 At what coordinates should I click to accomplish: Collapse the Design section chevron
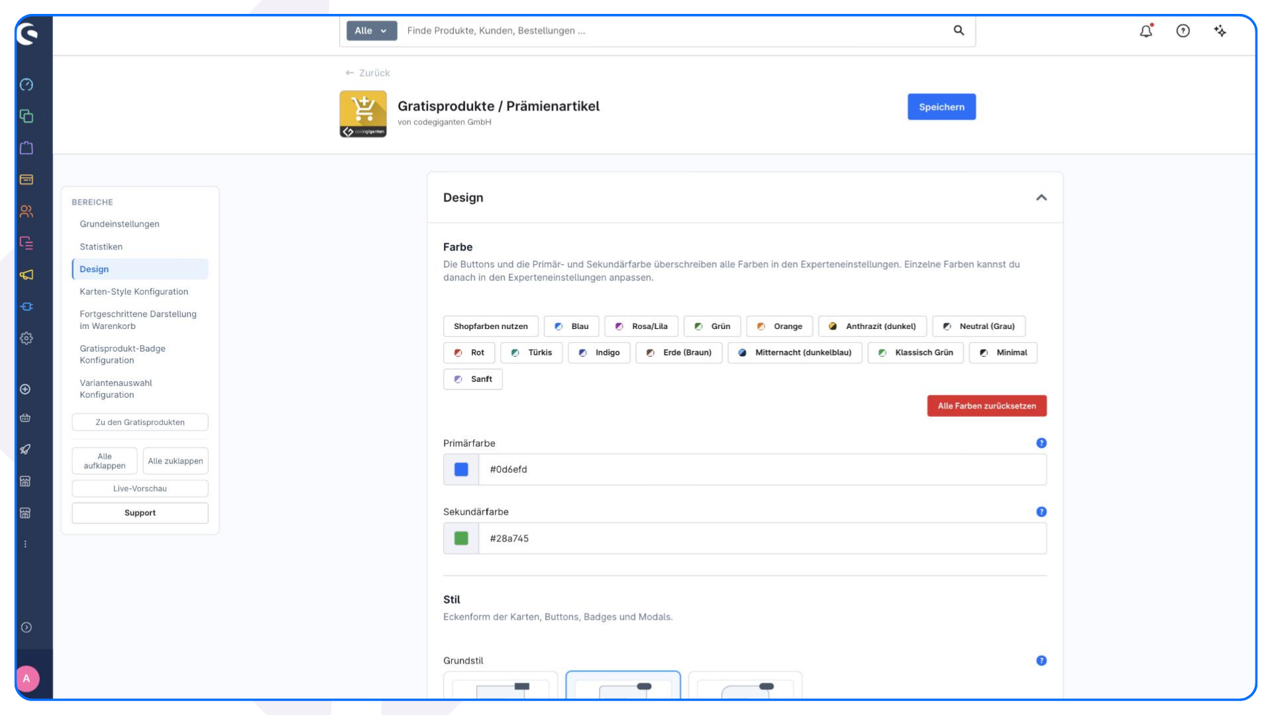tap(1041, 198)
